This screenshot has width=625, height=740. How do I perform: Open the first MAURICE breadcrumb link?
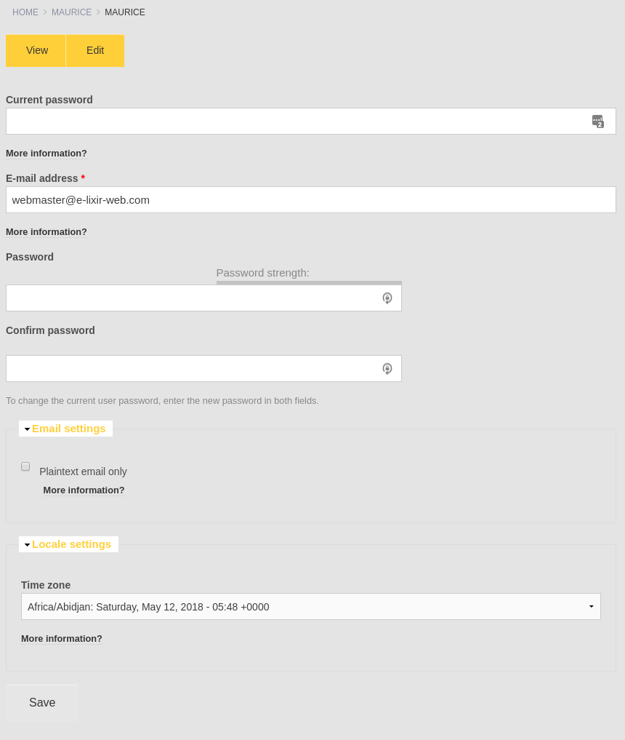point(71,12)
